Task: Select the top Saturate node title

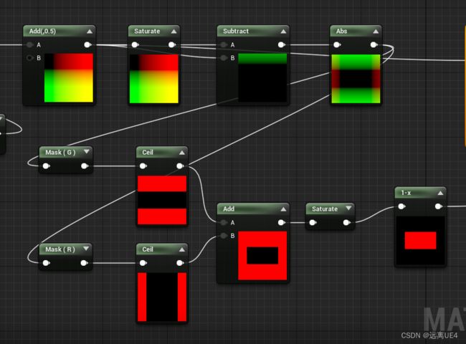Action: (x=147, y=32)
